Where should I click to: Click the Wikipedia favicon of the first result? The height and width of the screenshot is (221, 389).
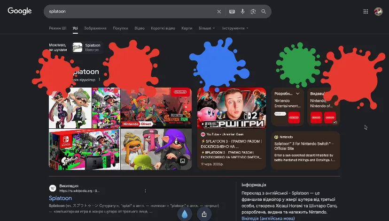53,188
